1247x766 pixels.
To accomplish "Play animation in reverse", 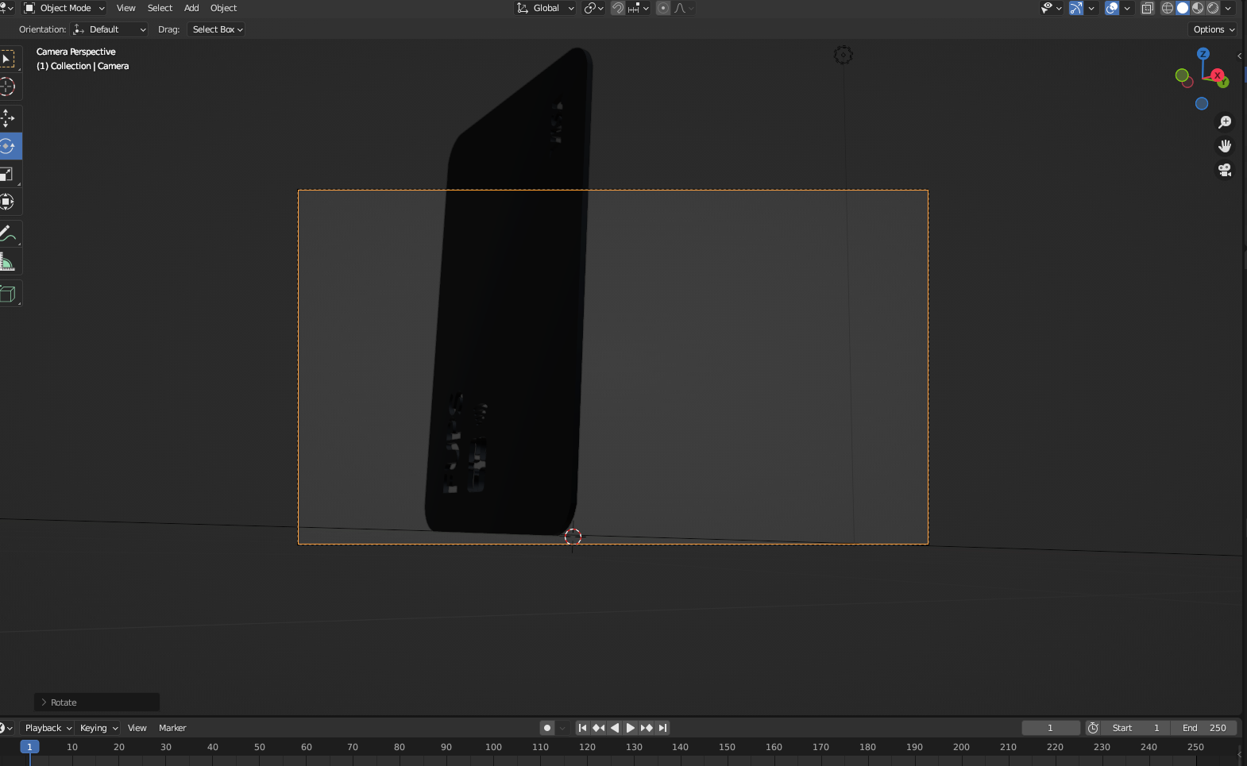I will [614, 728].
